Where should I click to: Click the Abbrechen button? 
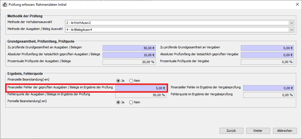point(284,131)
